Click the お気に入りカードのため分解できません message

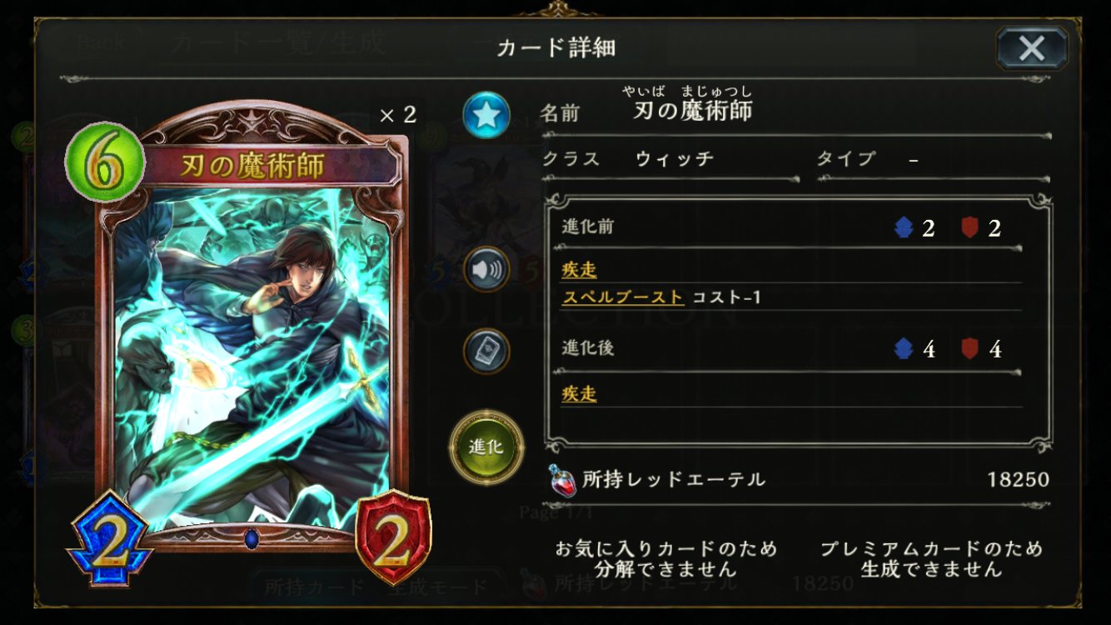(x=666, y=559)
